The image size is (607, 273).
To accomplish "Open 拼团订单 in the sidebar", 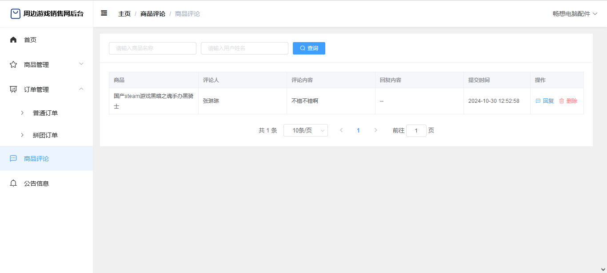I will [45, 135].
